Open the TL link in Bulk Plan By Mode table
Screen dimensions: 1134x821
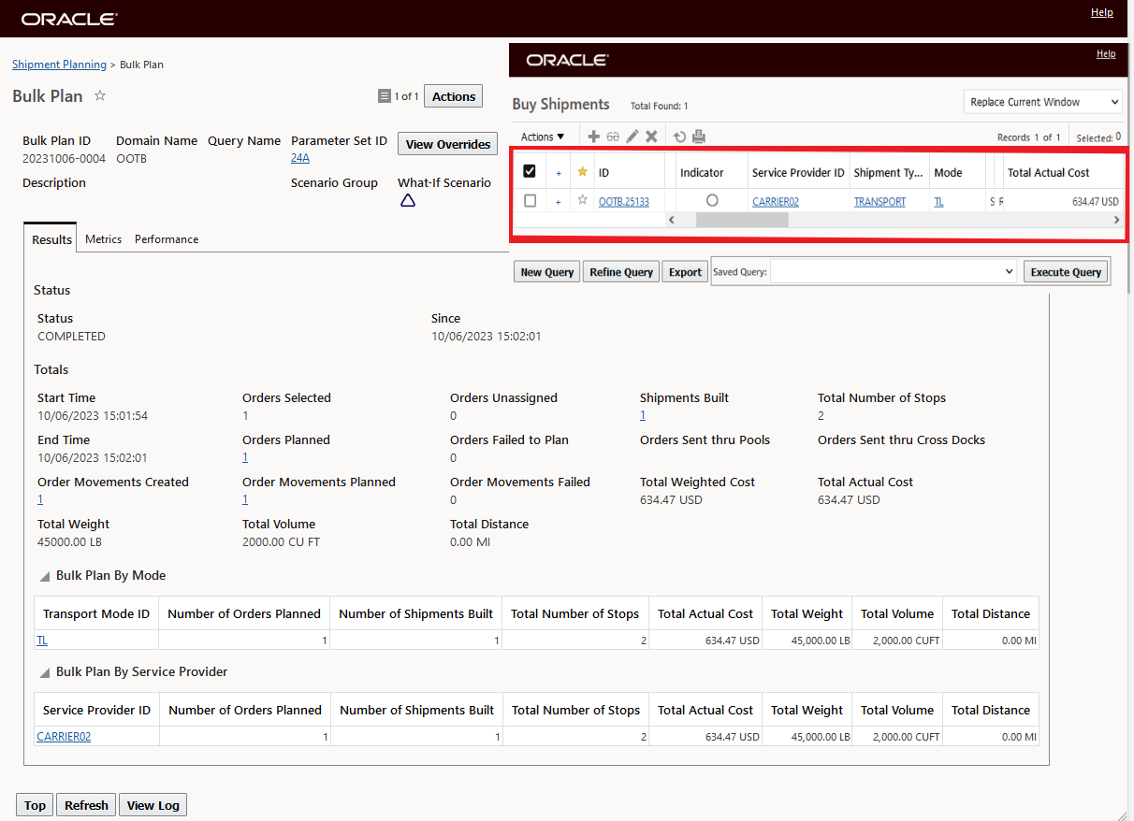pos(42,641)
